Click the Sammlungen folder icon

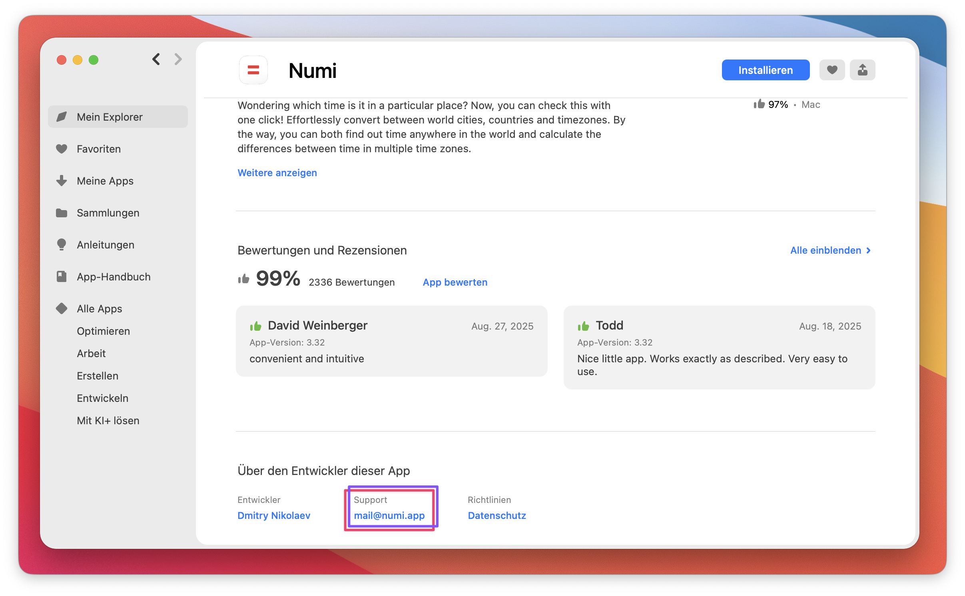62,213
